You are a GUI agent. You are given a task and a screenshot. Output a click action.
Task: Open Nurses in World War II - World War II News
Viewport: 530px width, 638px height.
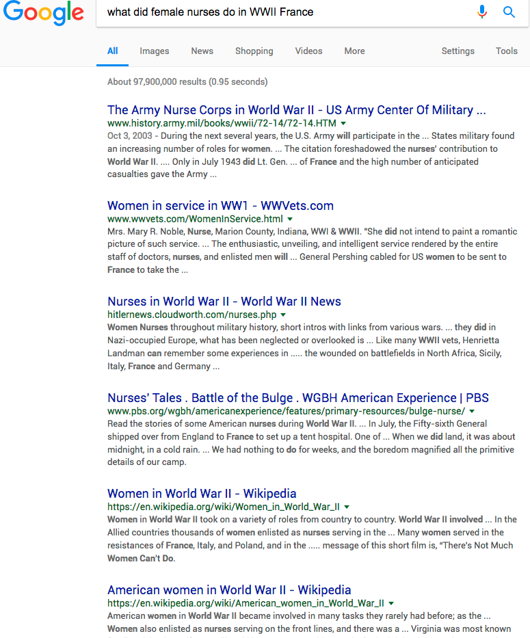click(224, 302)
